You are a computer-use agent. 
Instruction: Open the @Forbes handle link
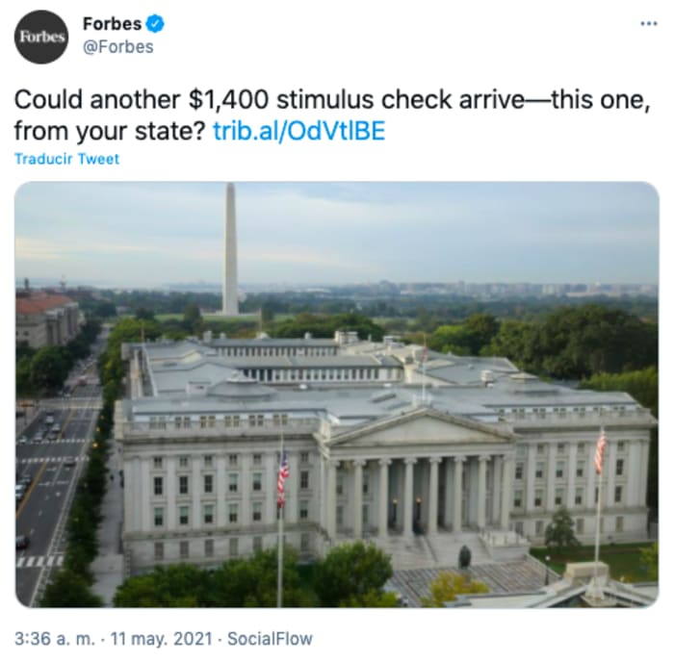point(117,47)
